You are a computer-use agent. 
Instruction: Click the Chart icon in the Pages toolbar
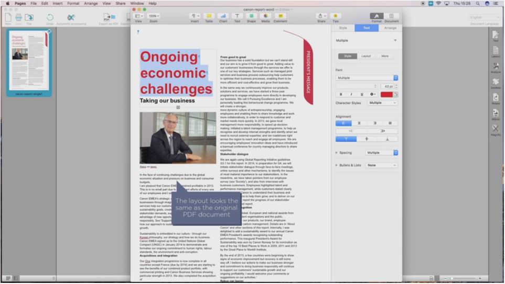point(223,16)
